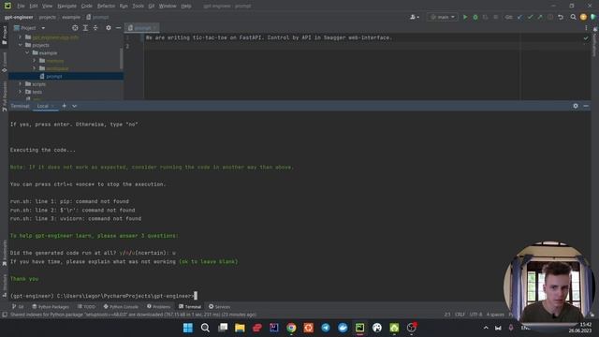Open the Navigate menu
The height and width of the screenshot is (337, 599).
[66, 7]
